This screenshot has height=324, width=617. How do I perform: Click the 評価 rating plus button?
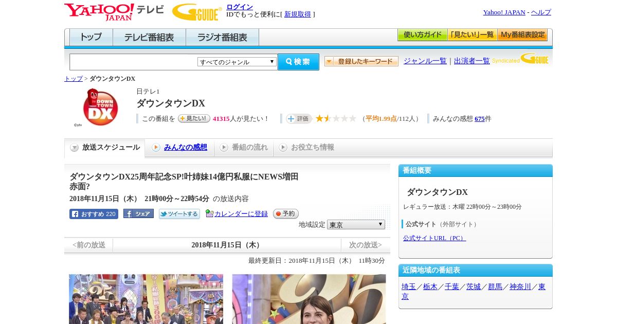point(299,119)
